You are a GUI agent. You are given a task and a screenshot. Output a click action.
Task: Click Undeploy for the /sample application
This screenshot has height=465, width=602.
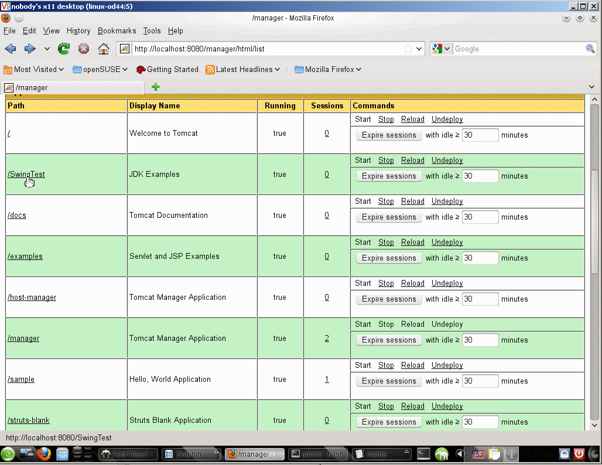tap(447, 365)
